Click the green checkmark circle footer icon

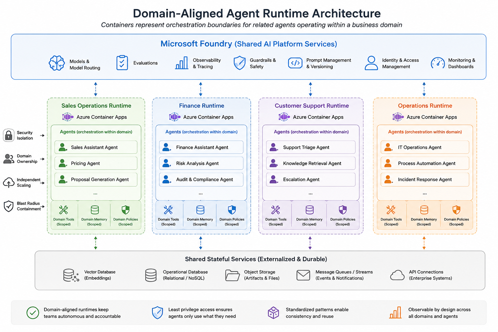pos(33,313)
